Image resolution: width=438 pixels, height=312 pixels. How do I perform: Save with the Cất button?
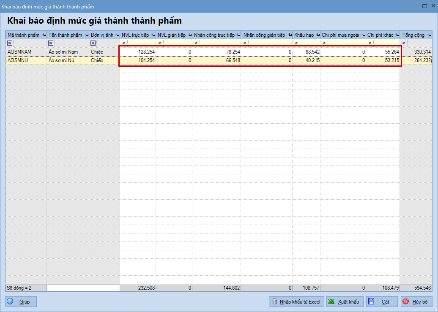(x=381, y=301)
